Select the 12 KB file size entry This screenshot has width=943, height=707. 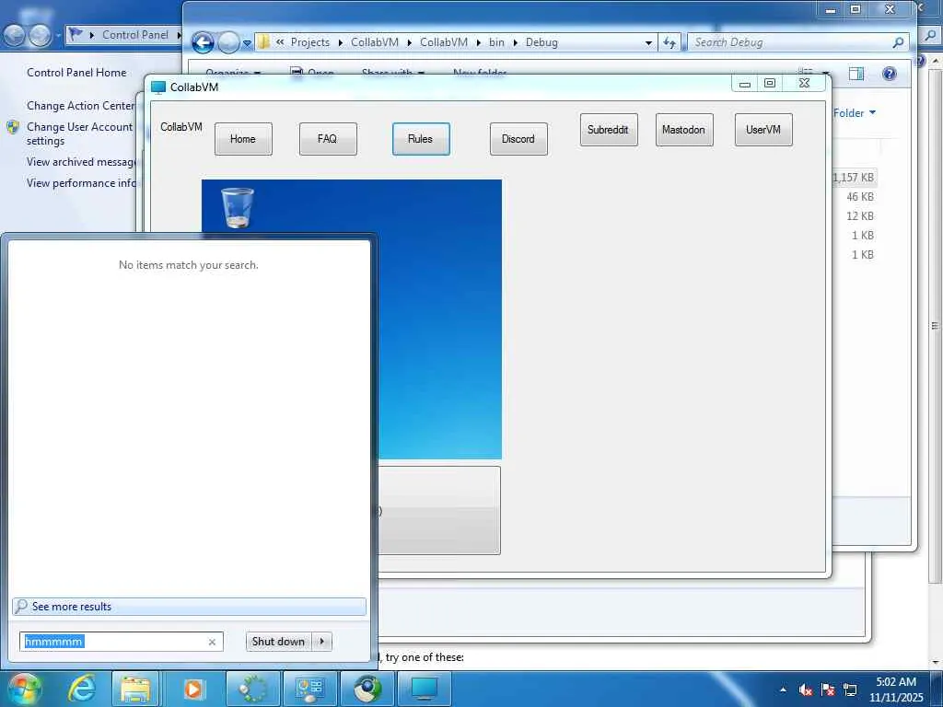click(x=860, y=215)
